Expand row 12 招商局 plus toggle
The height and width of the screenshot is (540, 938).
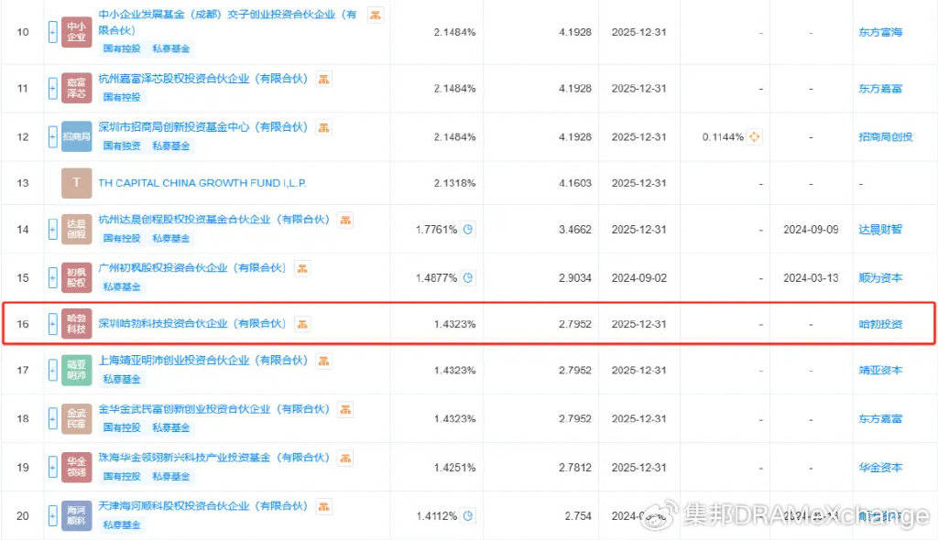[52, 136]
